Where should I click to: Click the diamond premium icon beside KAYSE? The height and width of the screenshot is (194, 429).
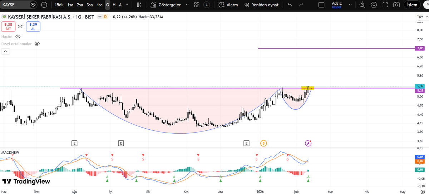point(33,5)
